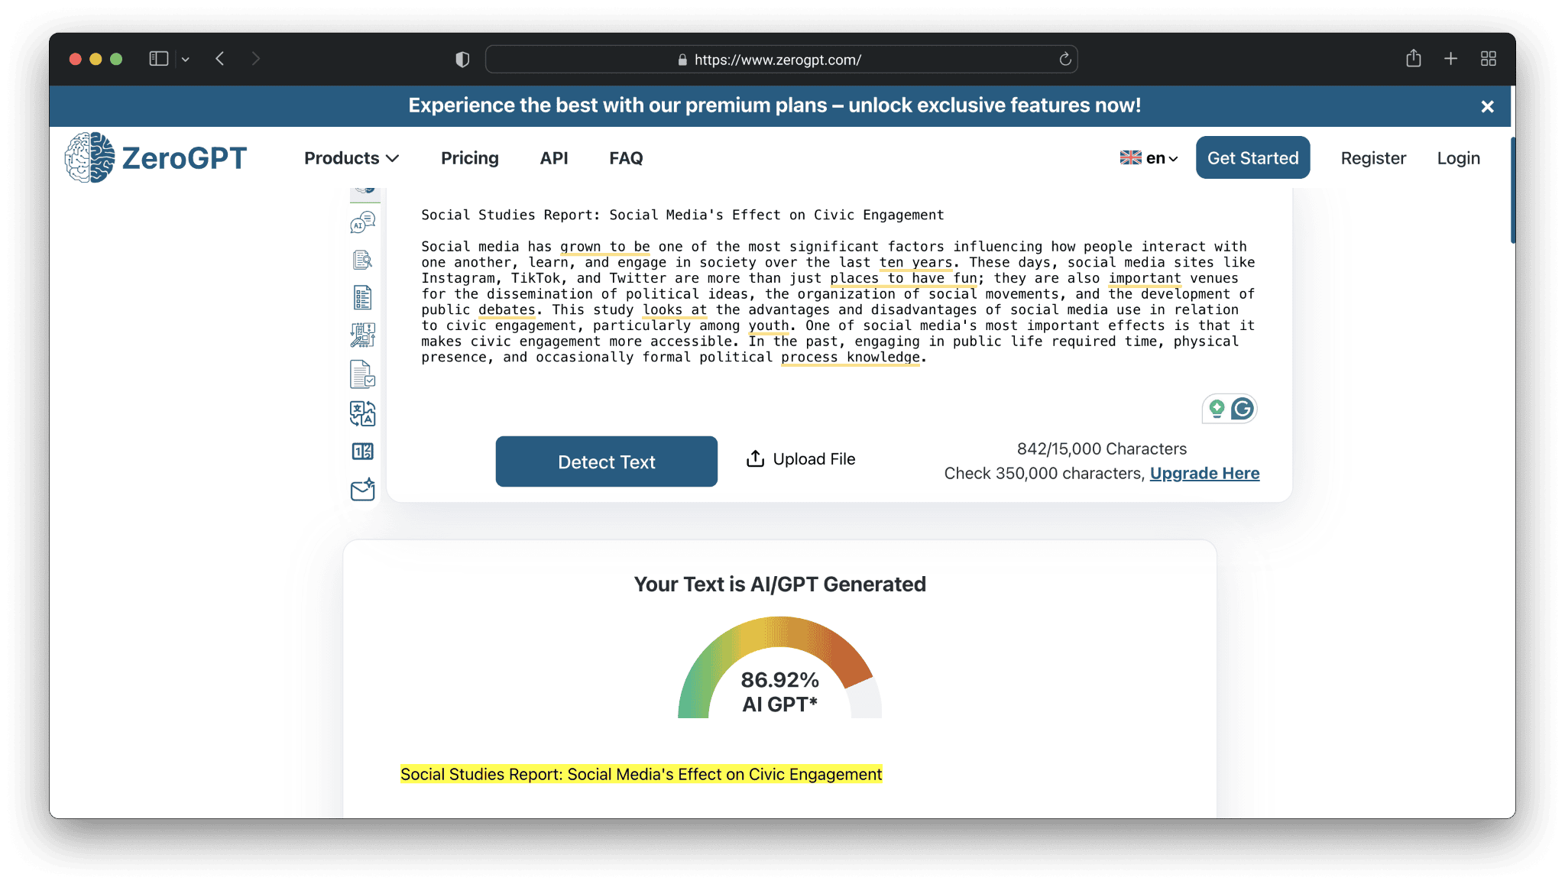The image size is (1565, 884).
Task: Click the browser address bar
Action: click(779, 60)
